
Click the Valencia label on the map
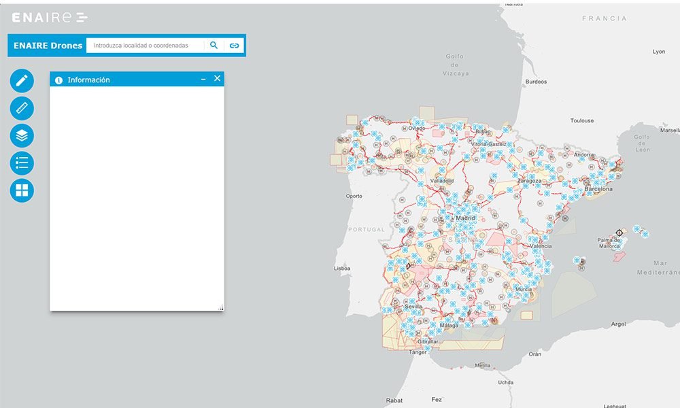[x=541, y=246]
